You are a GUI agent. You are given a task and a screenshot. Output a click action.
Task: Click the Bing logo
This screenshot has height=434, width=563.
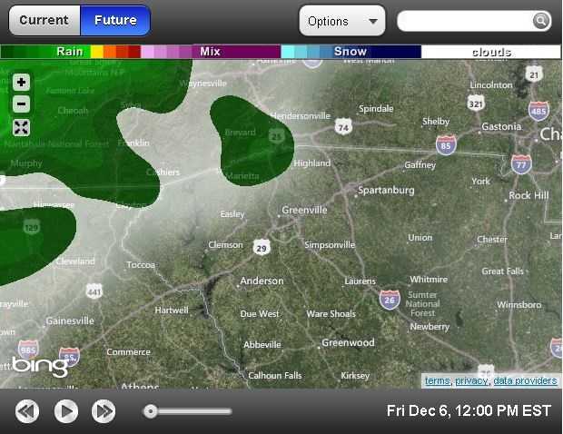coord(40,366)
